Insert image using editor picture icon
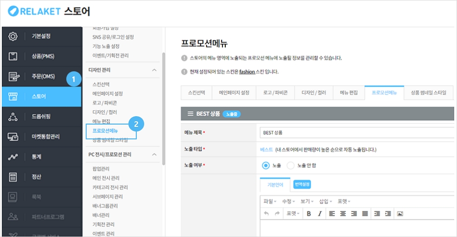This screenshot has width=457, height=237. tap(400, 214)
